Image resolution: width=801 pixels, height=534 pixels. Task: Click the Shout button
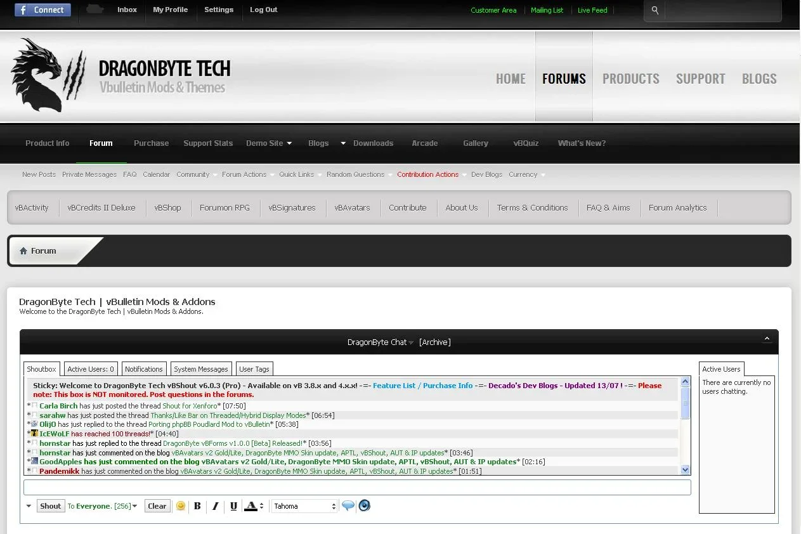tap(51, 506)
